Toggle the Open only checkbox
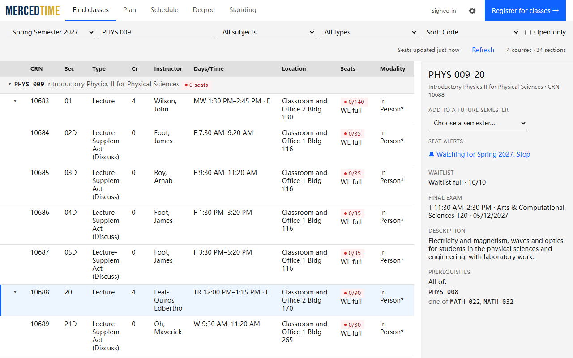 pos(528,32)
